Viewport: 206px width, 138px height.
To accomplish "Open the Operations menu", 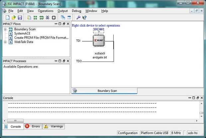I will [46, 11].
